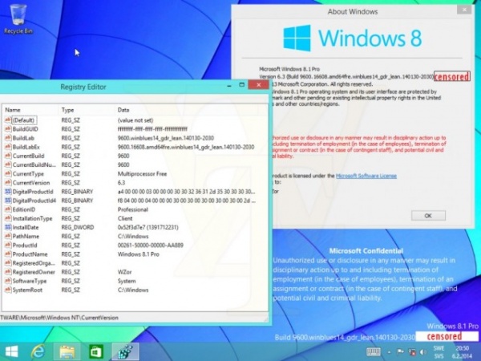This screenshot has width=481, height=361.
Task: Close the Registry Editor window
Action: (258, 85)
